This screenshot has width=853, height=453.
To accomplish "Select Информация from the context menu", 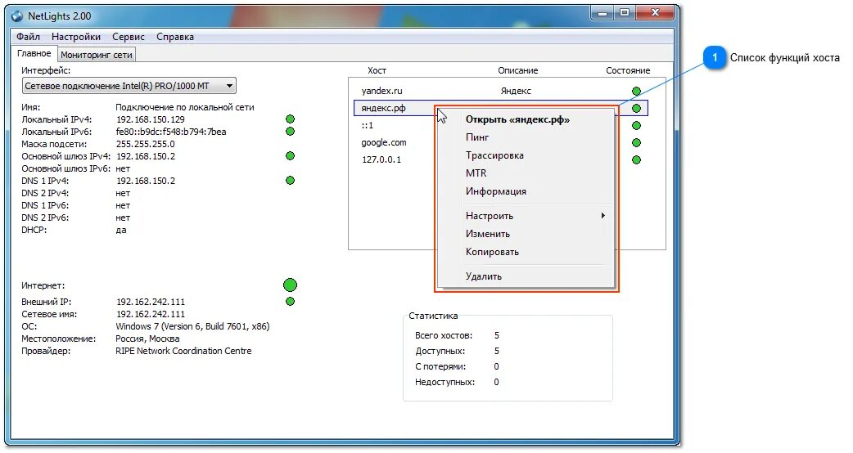I will (x=495, y=191).
